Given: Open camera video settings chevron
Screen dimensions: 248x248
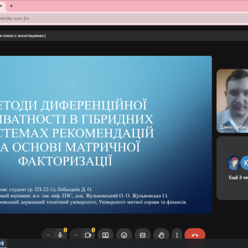Looking at the screenshot, I should (x=76, y=235).
